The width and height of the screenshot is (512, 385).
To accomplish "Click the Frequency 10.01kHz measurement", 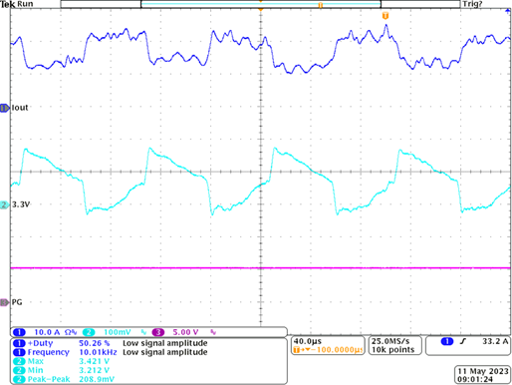I will click(110, 352).
